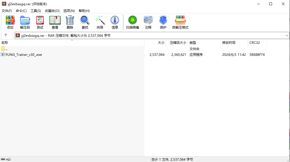Click modified time 2024/6/3 11:42
This screenshot has width=290, height=162.
pyautogui.click(x=234, y=54)
